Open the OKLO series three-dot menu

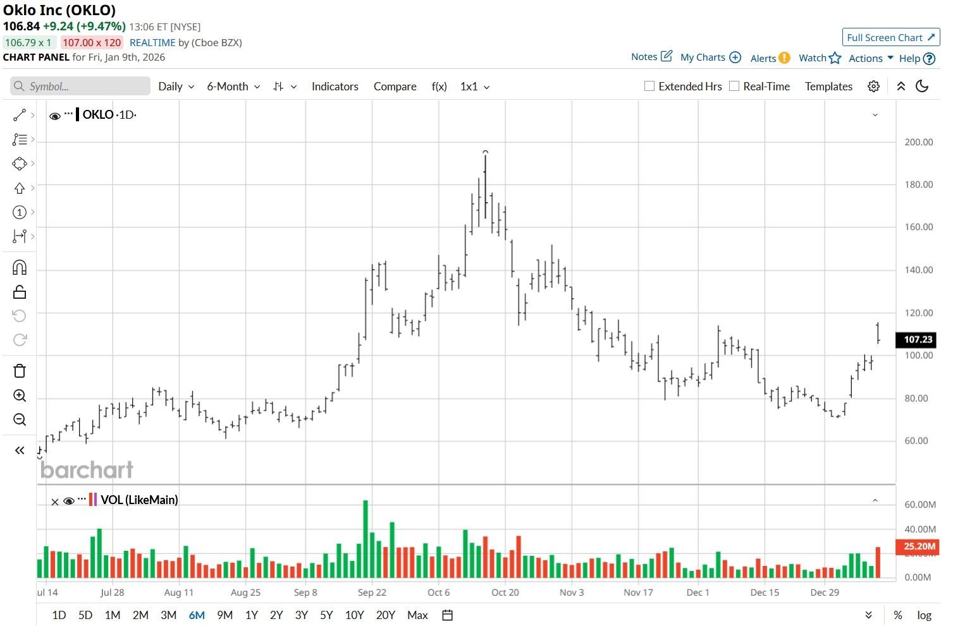[68, 114]
